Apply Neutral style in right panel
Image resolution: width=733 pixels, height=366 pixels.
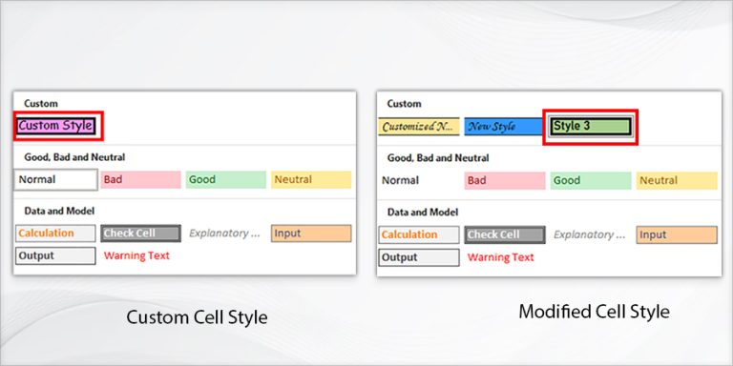[677, 181]
